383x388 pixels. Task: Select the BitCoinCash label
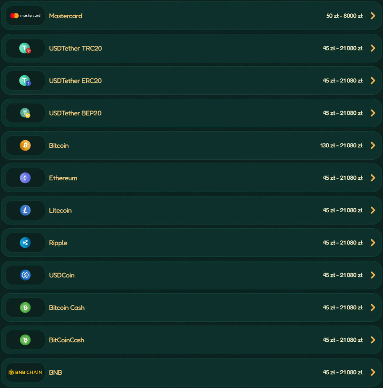click(66, 340)
